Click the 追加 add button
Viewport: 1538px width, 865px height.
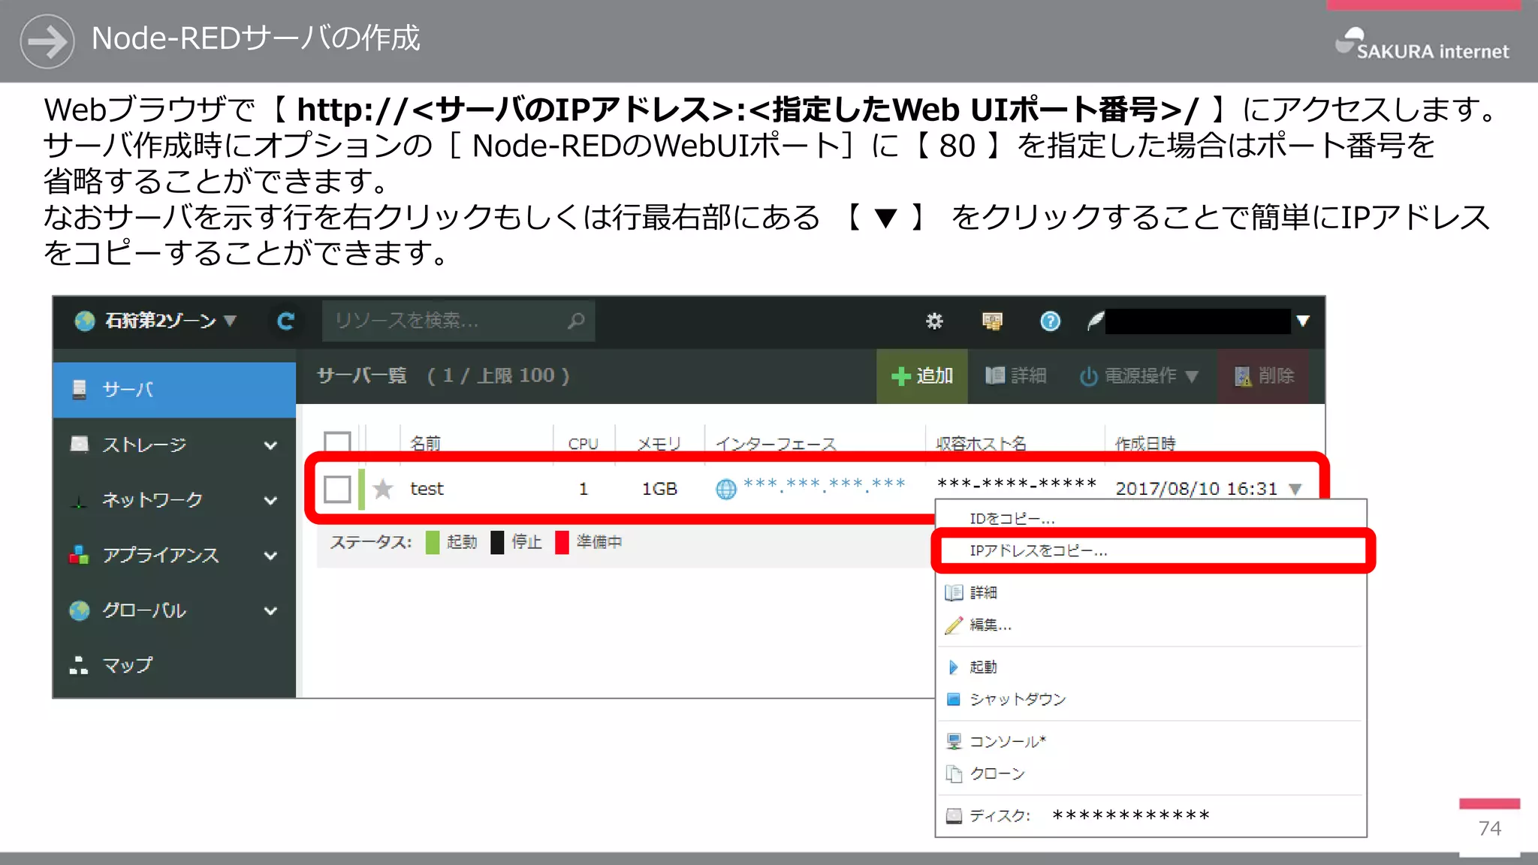point(922,376)
